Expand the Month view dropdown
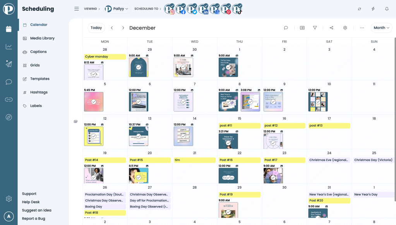 coord(381,28)
